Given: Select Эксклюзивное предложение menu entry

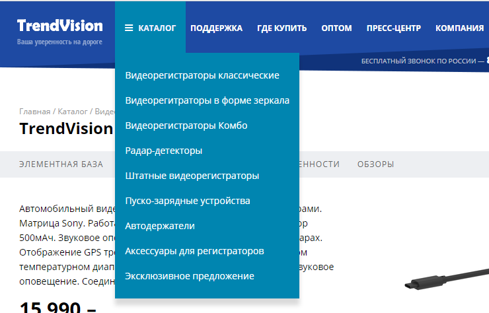Looking at the screenshot, I should pyautogui.click(x=190, y=276).
